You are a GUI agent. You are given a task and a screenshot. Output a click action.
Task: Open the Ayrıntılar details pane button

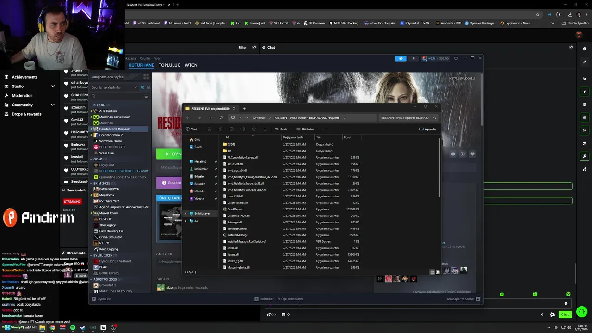coord(428,129)
